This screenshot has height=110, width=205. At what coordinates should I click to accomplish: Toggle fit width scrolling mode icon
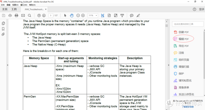tap(102, 16)
